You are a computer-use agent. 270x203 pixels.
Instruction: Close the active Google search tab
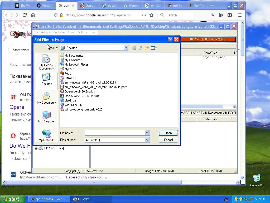(x=73, y=6)
